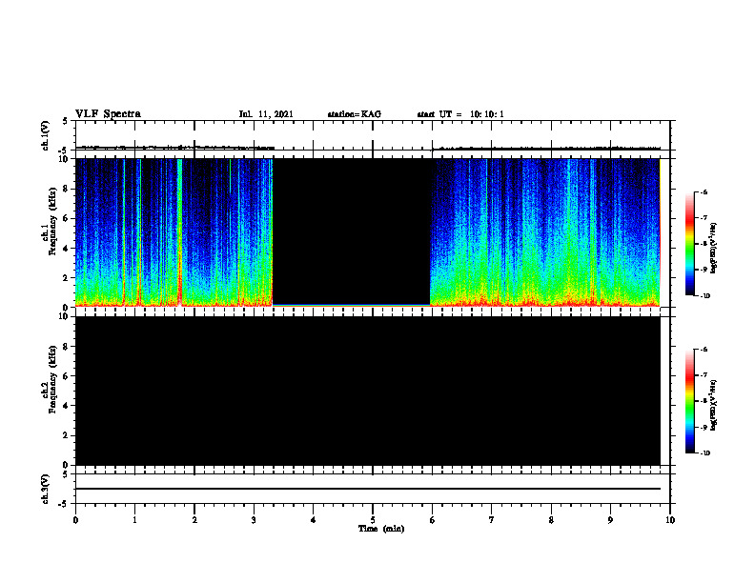Image resolution: width=755 pixels, height=583 pixels.
Task: Click the "Time (min)" axis label
Action: point(381,529)
